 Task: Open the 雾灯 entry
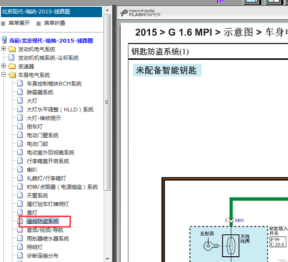coord(32,213)
